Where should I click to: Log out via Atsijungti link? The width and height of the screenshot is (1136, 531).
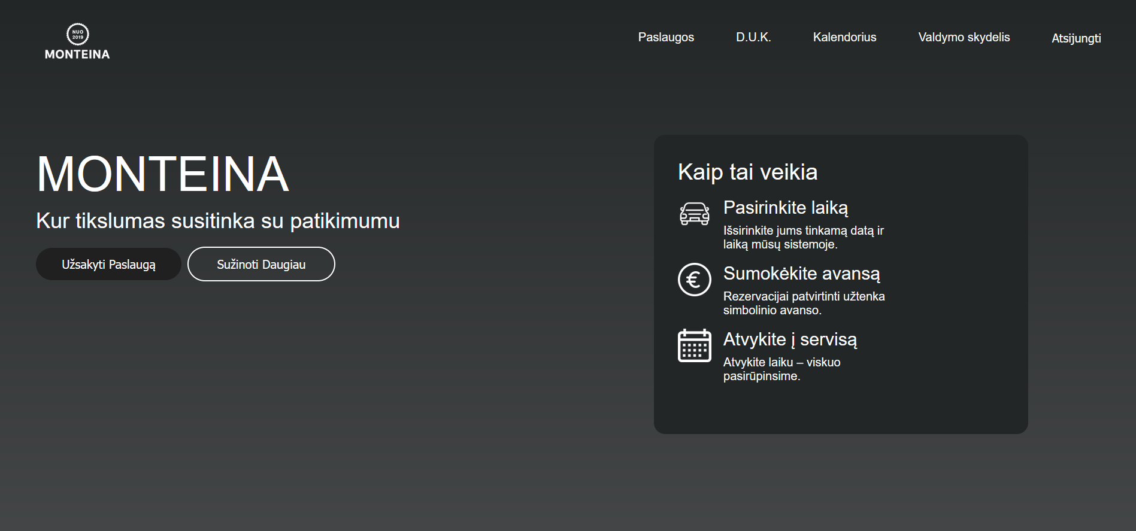[1076, 38]
